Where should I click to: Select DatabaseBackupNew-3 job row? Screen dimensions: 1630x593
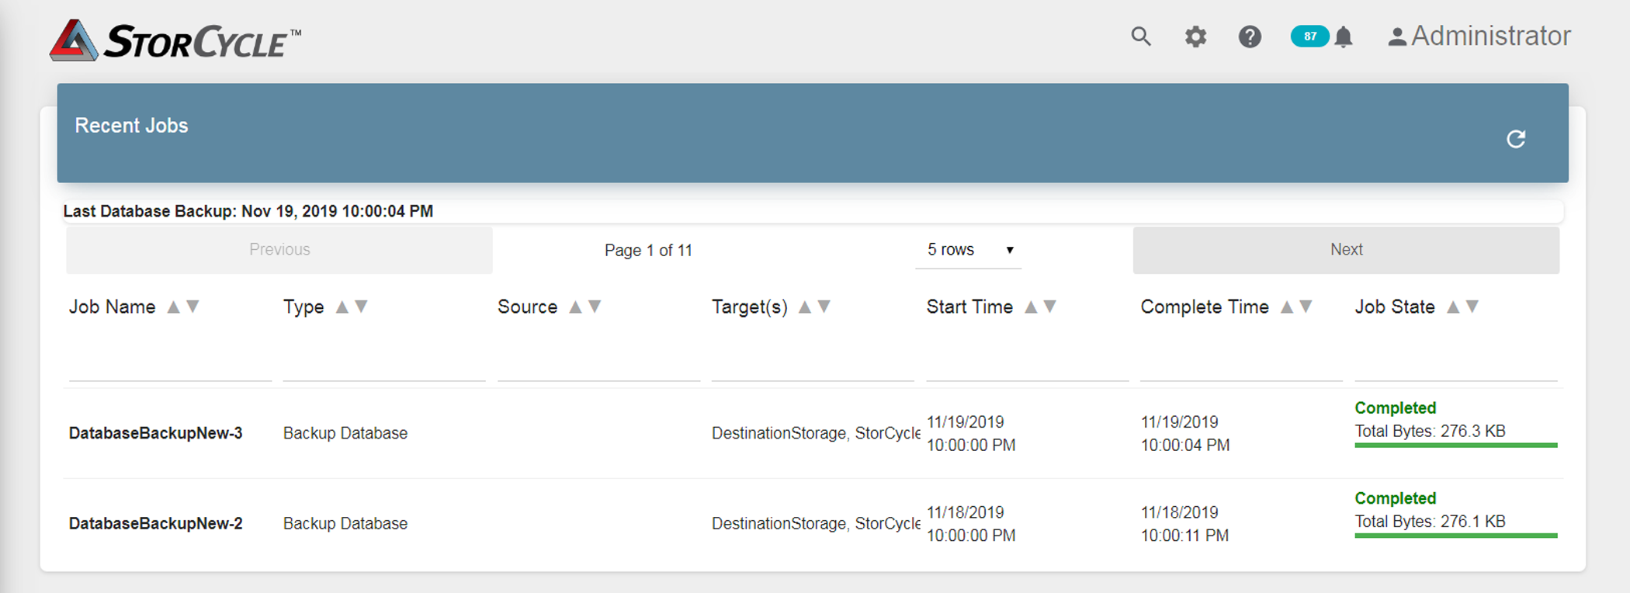click(x=155, y=433)
